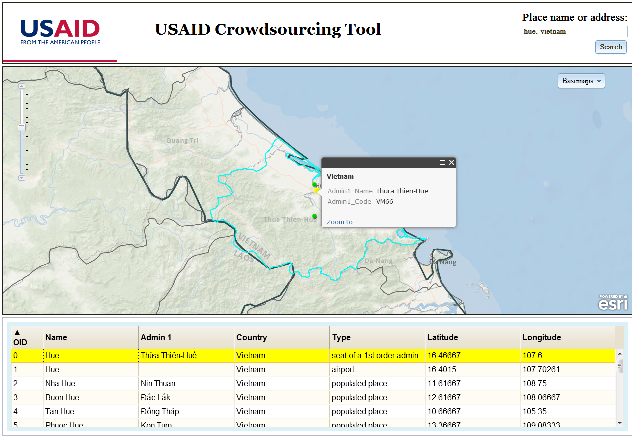
Task: Click OID 4 cell
Action: point(27,412)
